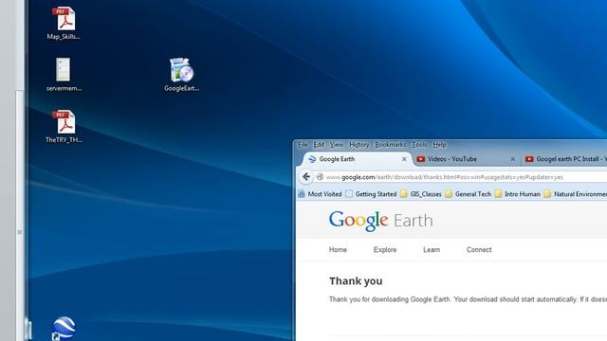Image resolution: width=607 pixels, height=341 pixels.
Task: Open the Bookmarks menu
Action: (x=390, y=145)
